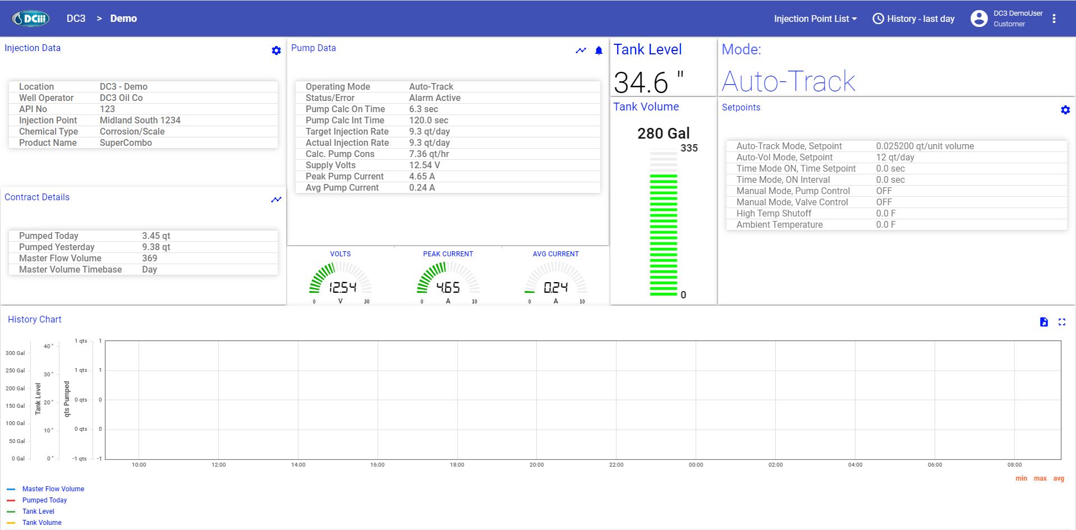Viewport: 1076px width, 530px height.
Task: Toggle Master Flow Volume legend series
Action: point(53,489)
